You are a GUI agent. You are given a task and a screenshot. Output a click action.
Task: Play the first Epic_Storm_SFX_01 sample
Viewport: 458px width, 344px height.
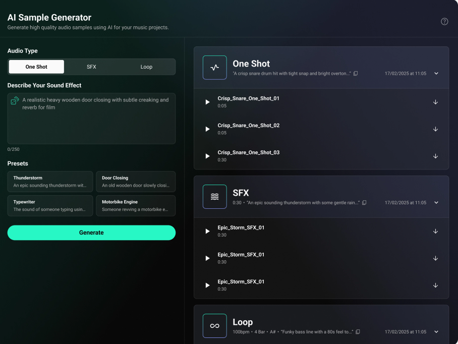(207, 231)
